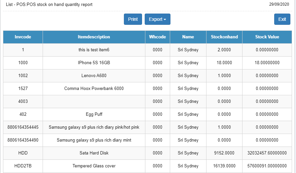
Task: Click the Samsung galaxy s9 diary mint cell
Action: [94, 140]
